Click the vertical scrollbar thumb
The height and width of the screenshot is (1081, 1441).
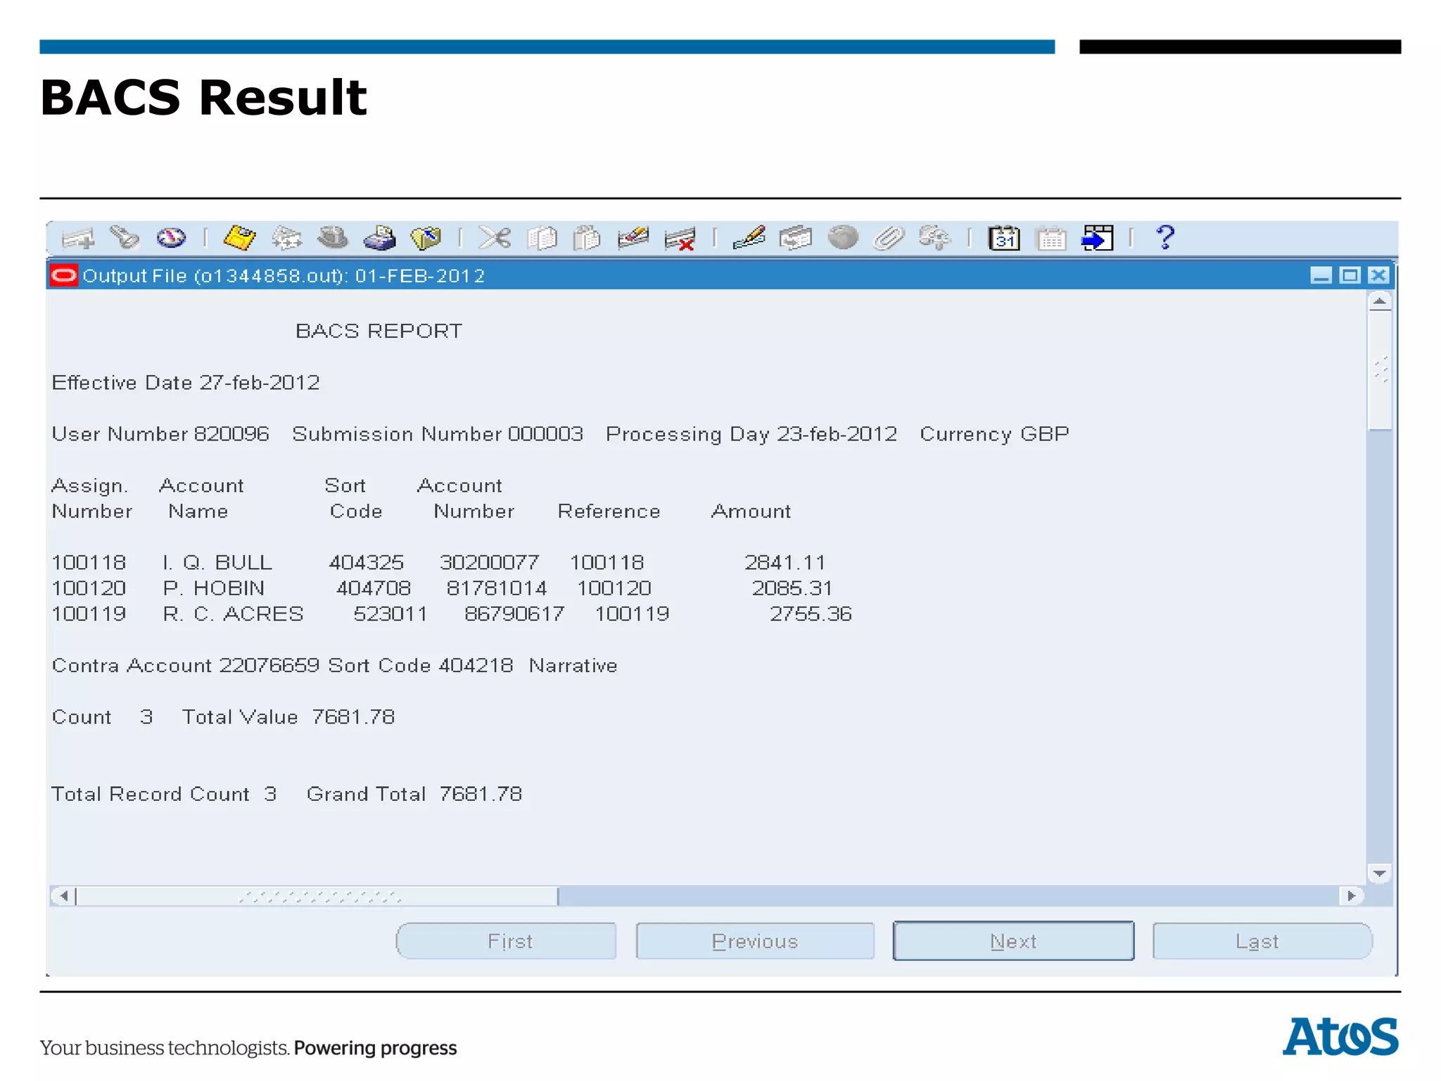click(1380, 371)
